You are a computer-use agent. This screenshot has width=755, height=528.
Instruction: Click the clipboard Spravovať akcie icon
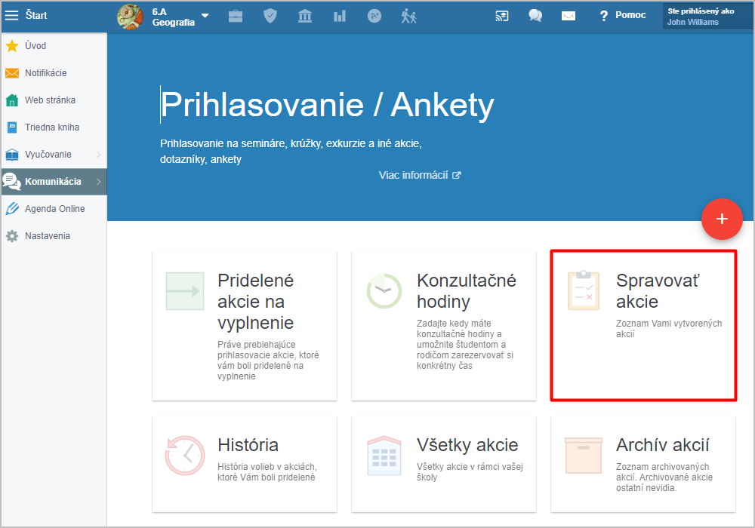pyautogui.click(x=584, y=290)
